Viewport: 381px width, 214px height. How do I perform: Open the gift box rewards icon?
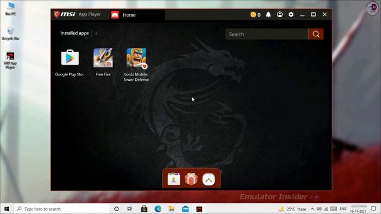tap(191, 180)
